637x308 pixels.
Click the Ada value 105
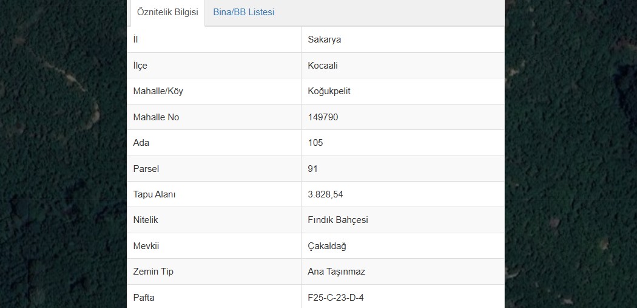315,143
